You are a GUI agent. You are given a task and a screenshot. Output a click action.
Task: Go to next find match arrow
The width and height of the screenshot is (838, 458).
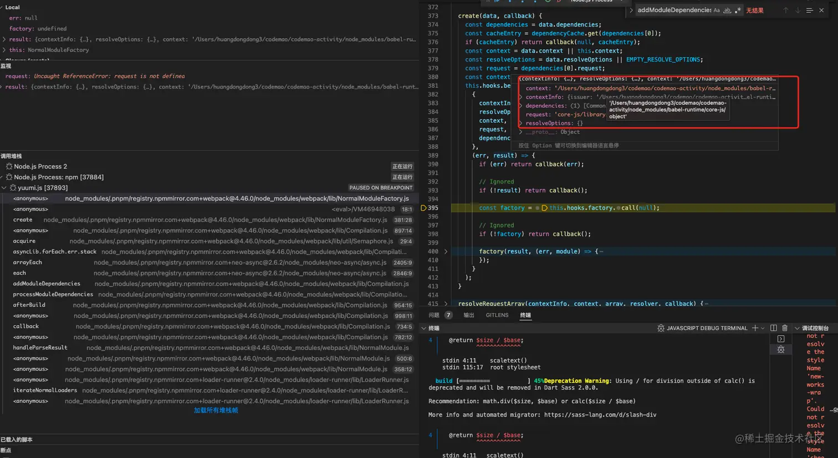pos(798,11)
